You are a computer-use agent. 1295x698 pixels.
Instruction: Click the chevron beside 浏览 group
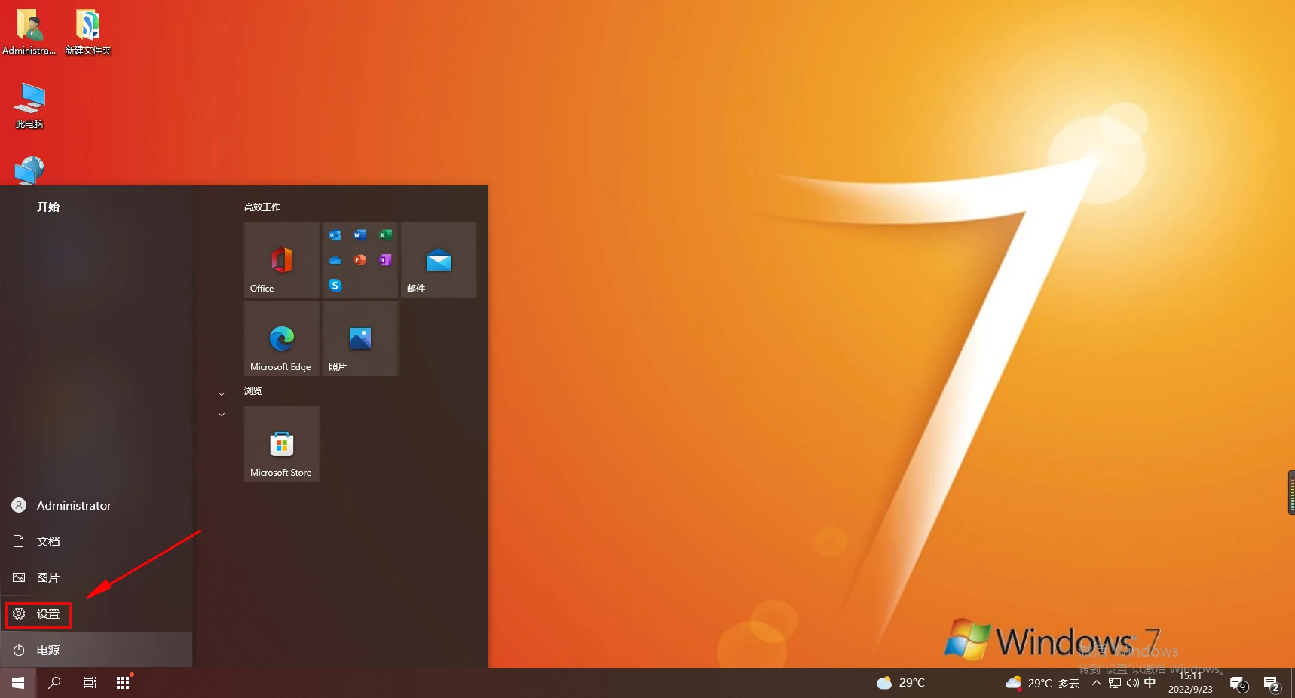pos(222,393)
